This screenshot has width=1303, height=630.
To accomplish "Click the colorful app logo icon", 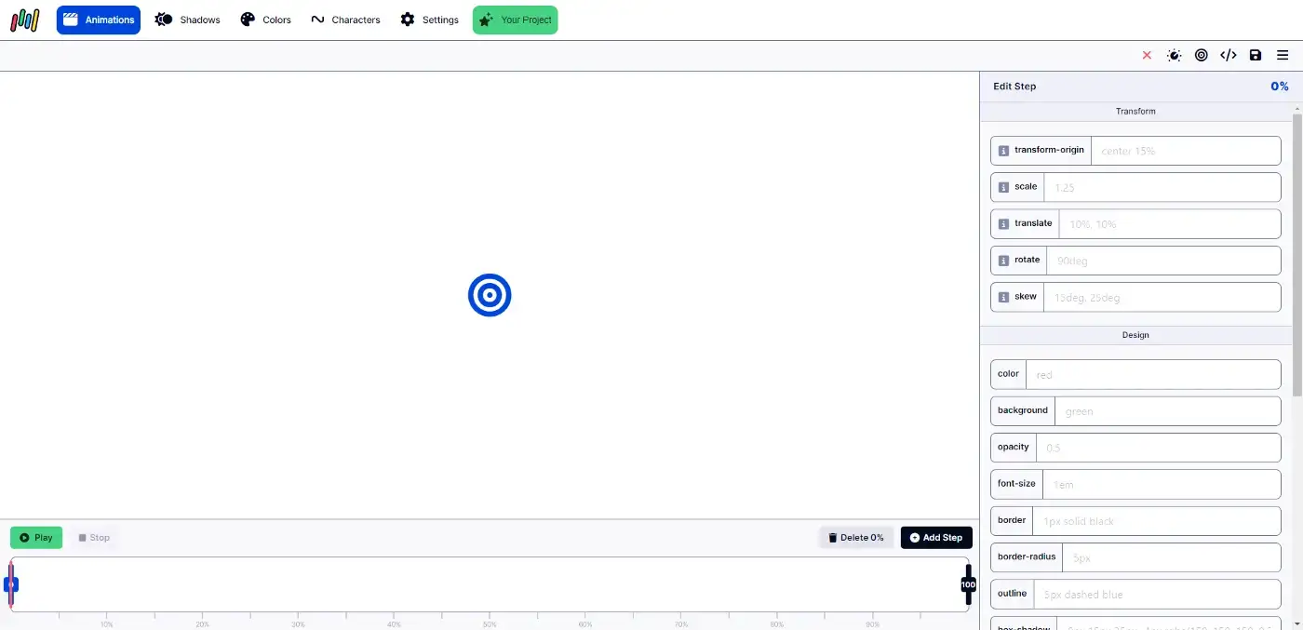I will pyautogui.click(x=25, y=20).
